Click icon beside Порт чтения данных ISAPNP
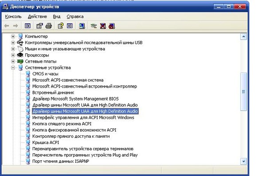This screenshot has height=176, width=266. [x=28, y=161]
